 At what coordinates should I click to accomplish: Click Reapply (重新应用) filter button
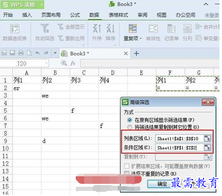pyautogui.click(x=71, y=38)
